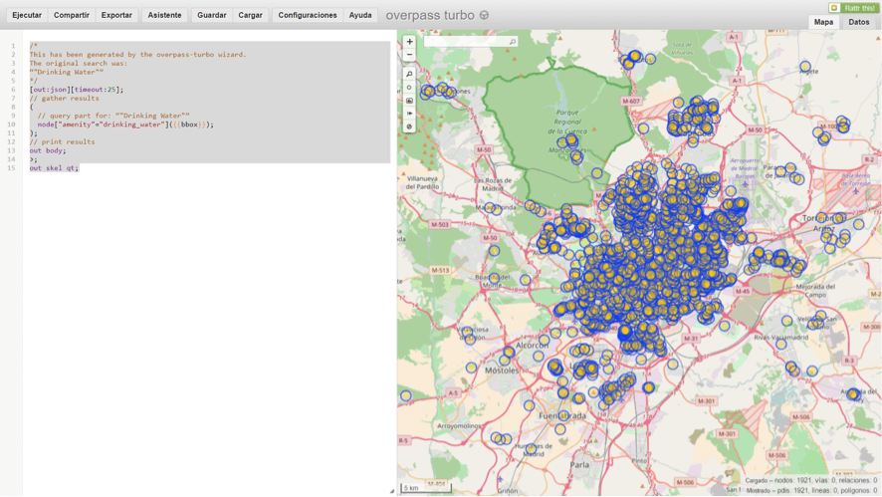The width and height of the screenshot is (882, 497).
Task: Click the locate me circle icon
Action: coord(409,88)
